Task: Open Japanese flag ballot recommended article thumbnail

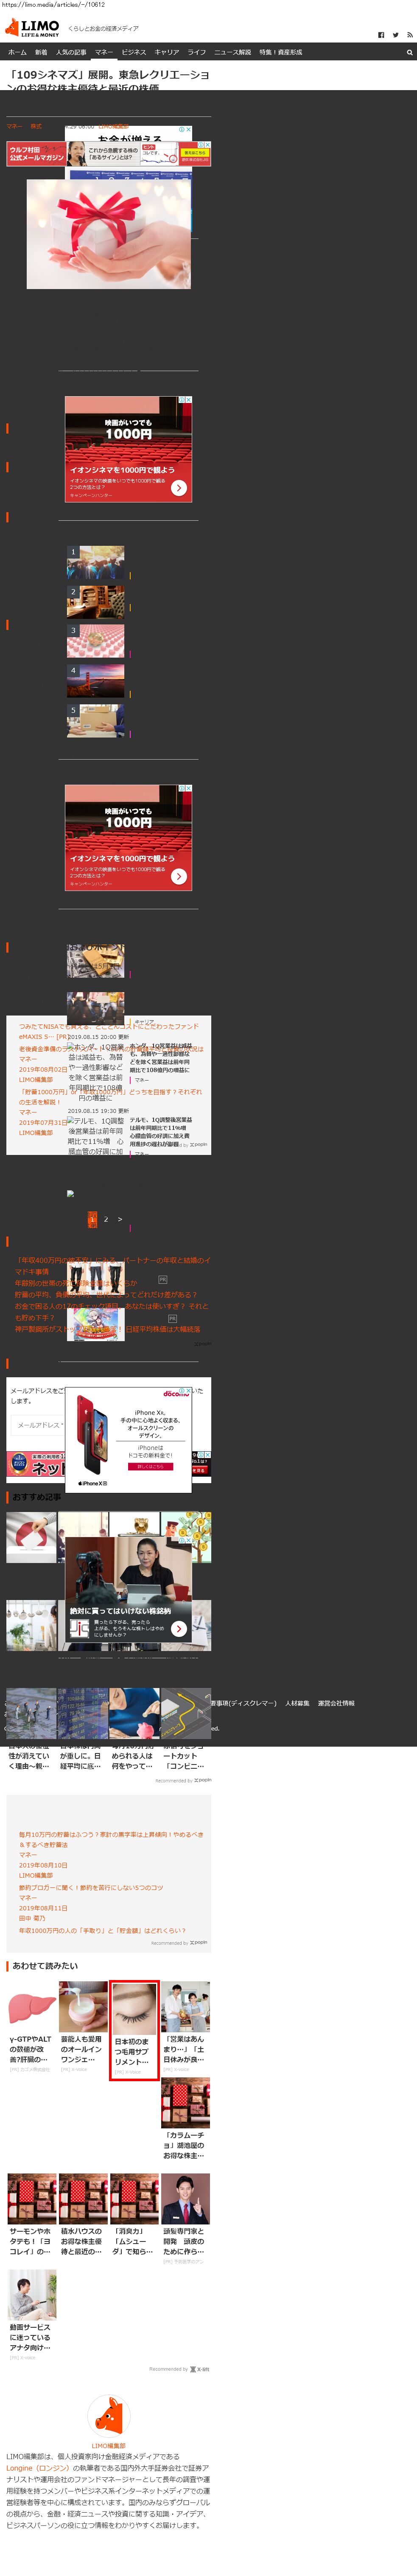Action: (x=31, y=1537)
